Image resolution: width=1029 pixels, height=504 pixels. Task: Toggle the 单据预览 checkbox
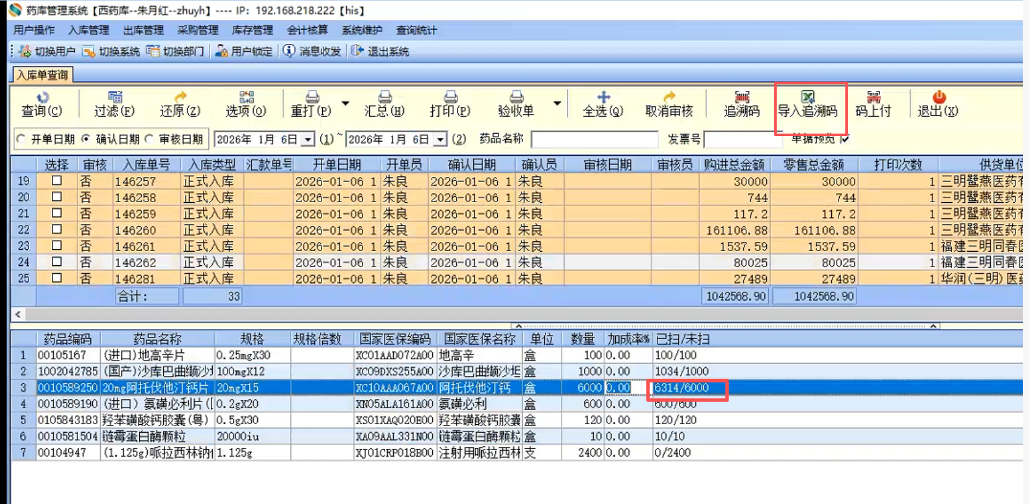click(x=845, y=139)
